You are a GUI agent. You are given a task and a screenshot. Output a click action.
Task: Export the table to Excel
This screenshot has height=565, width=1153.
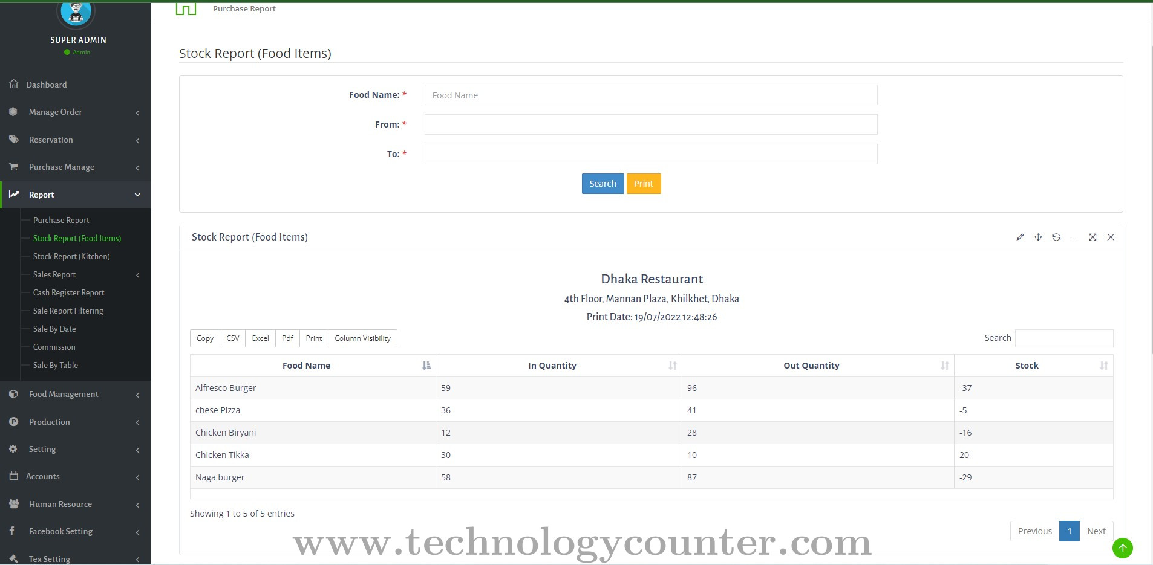[x=261, y=338]
